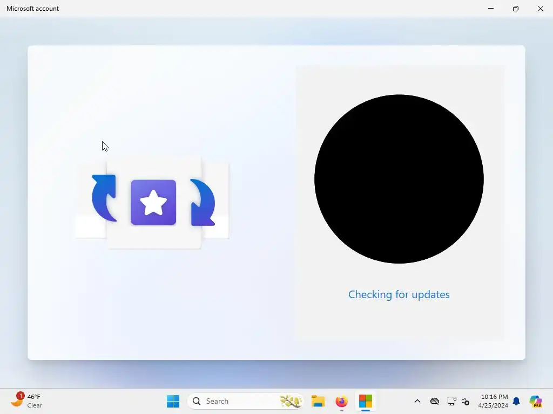Click the Checking for updates text
The image size is (553, 414).
399,294
